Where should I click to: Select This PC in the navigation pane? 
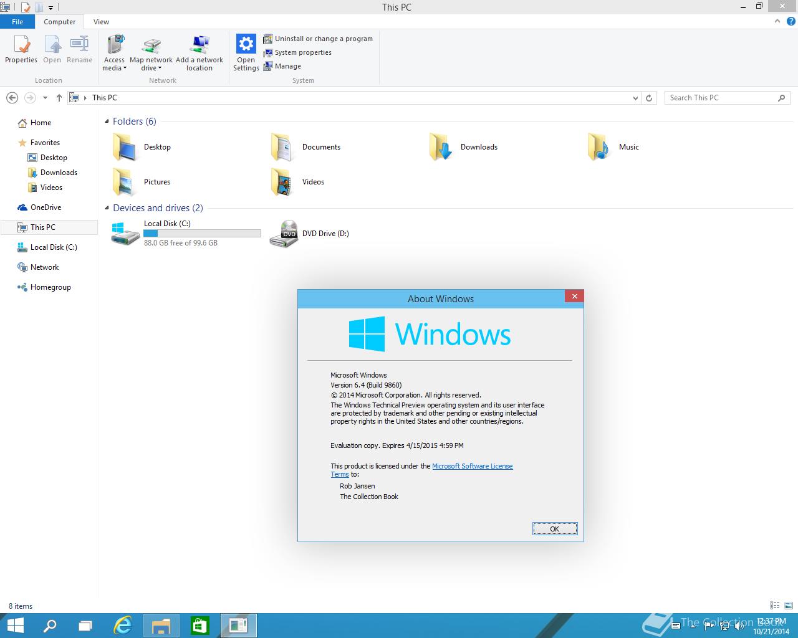(x=49, y=227)
